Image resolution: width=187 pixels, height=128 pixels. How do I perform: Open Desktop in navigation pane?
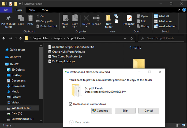[14, 75]
